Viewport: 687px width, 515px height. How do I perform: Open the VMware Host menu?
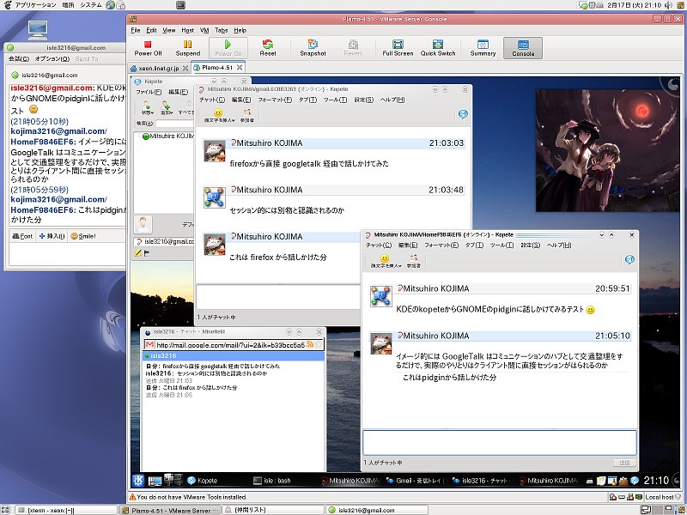click(x=188, y=30)
